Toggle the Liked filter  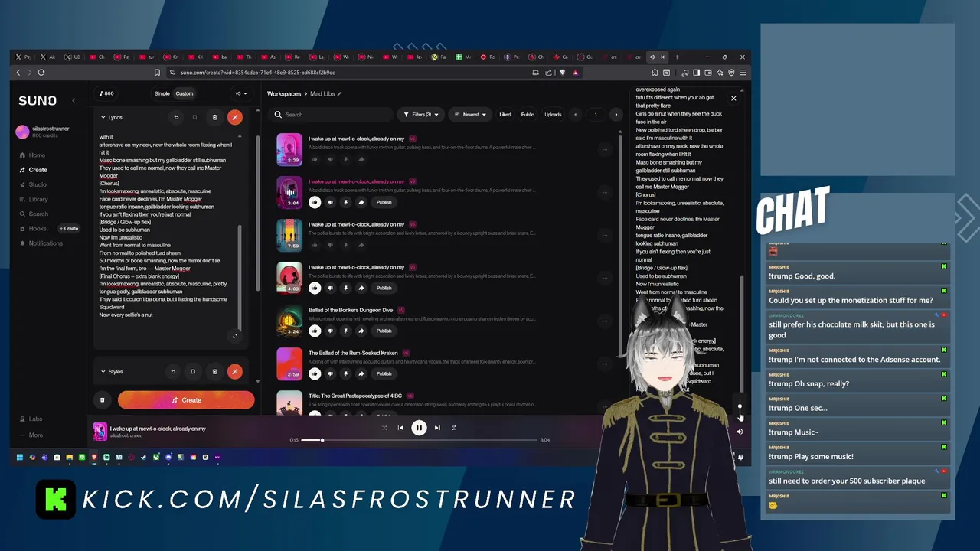[x=505, y=115]
